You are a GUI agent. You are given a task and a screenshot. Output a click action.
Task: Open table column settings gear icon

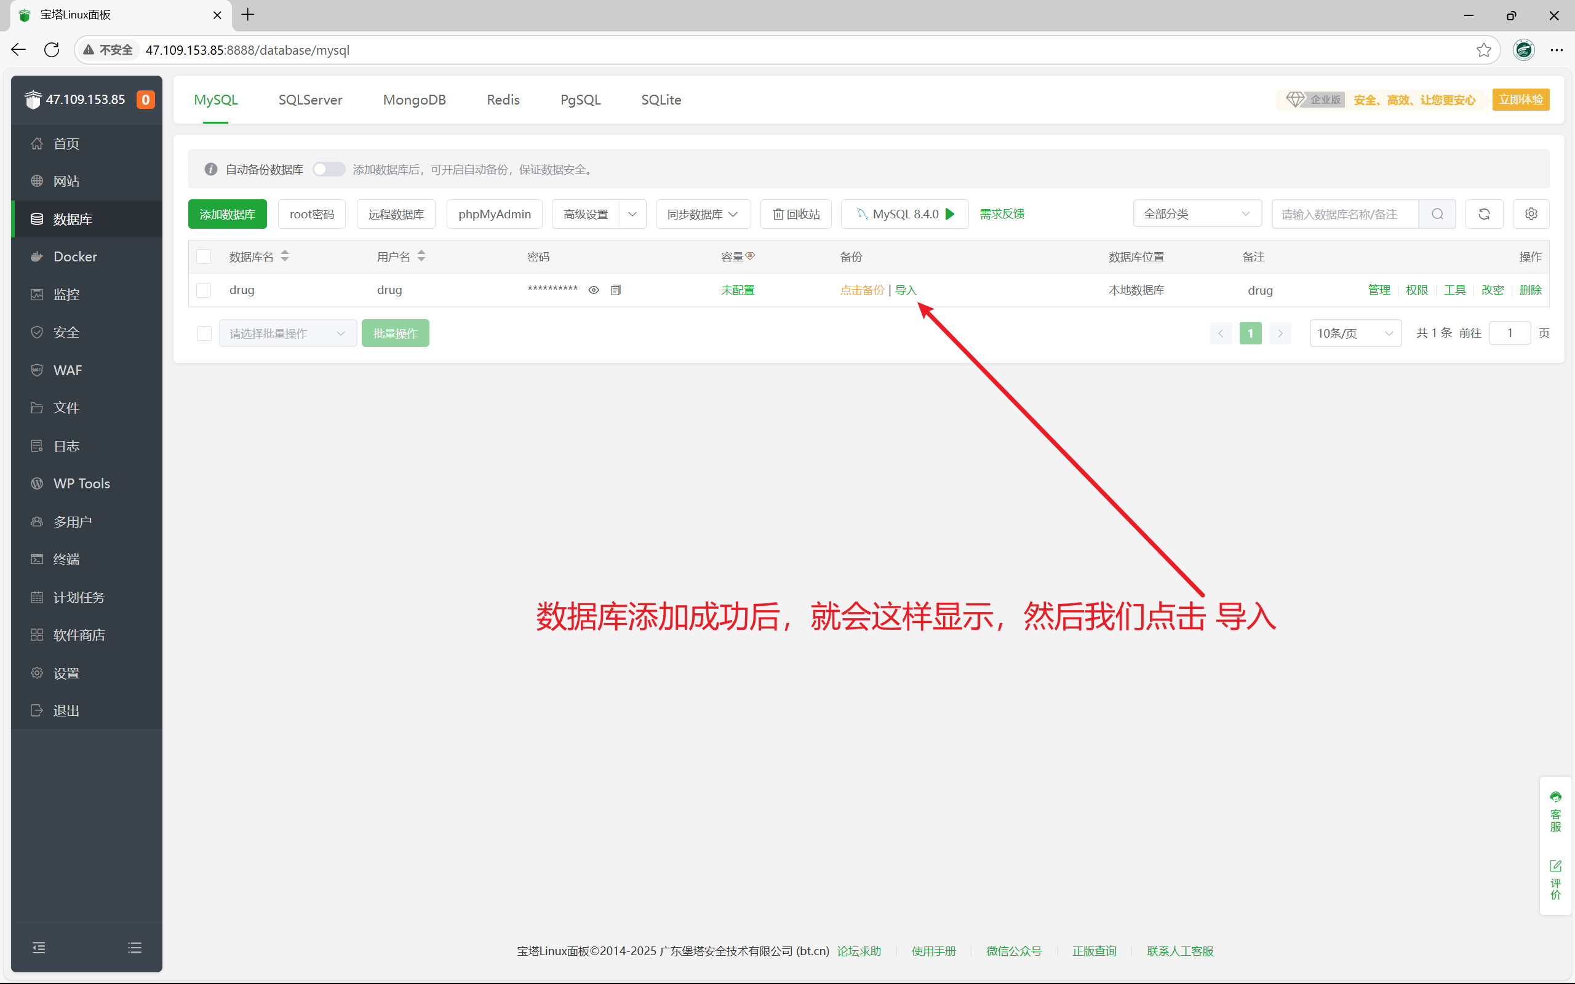pos(1531,214)
